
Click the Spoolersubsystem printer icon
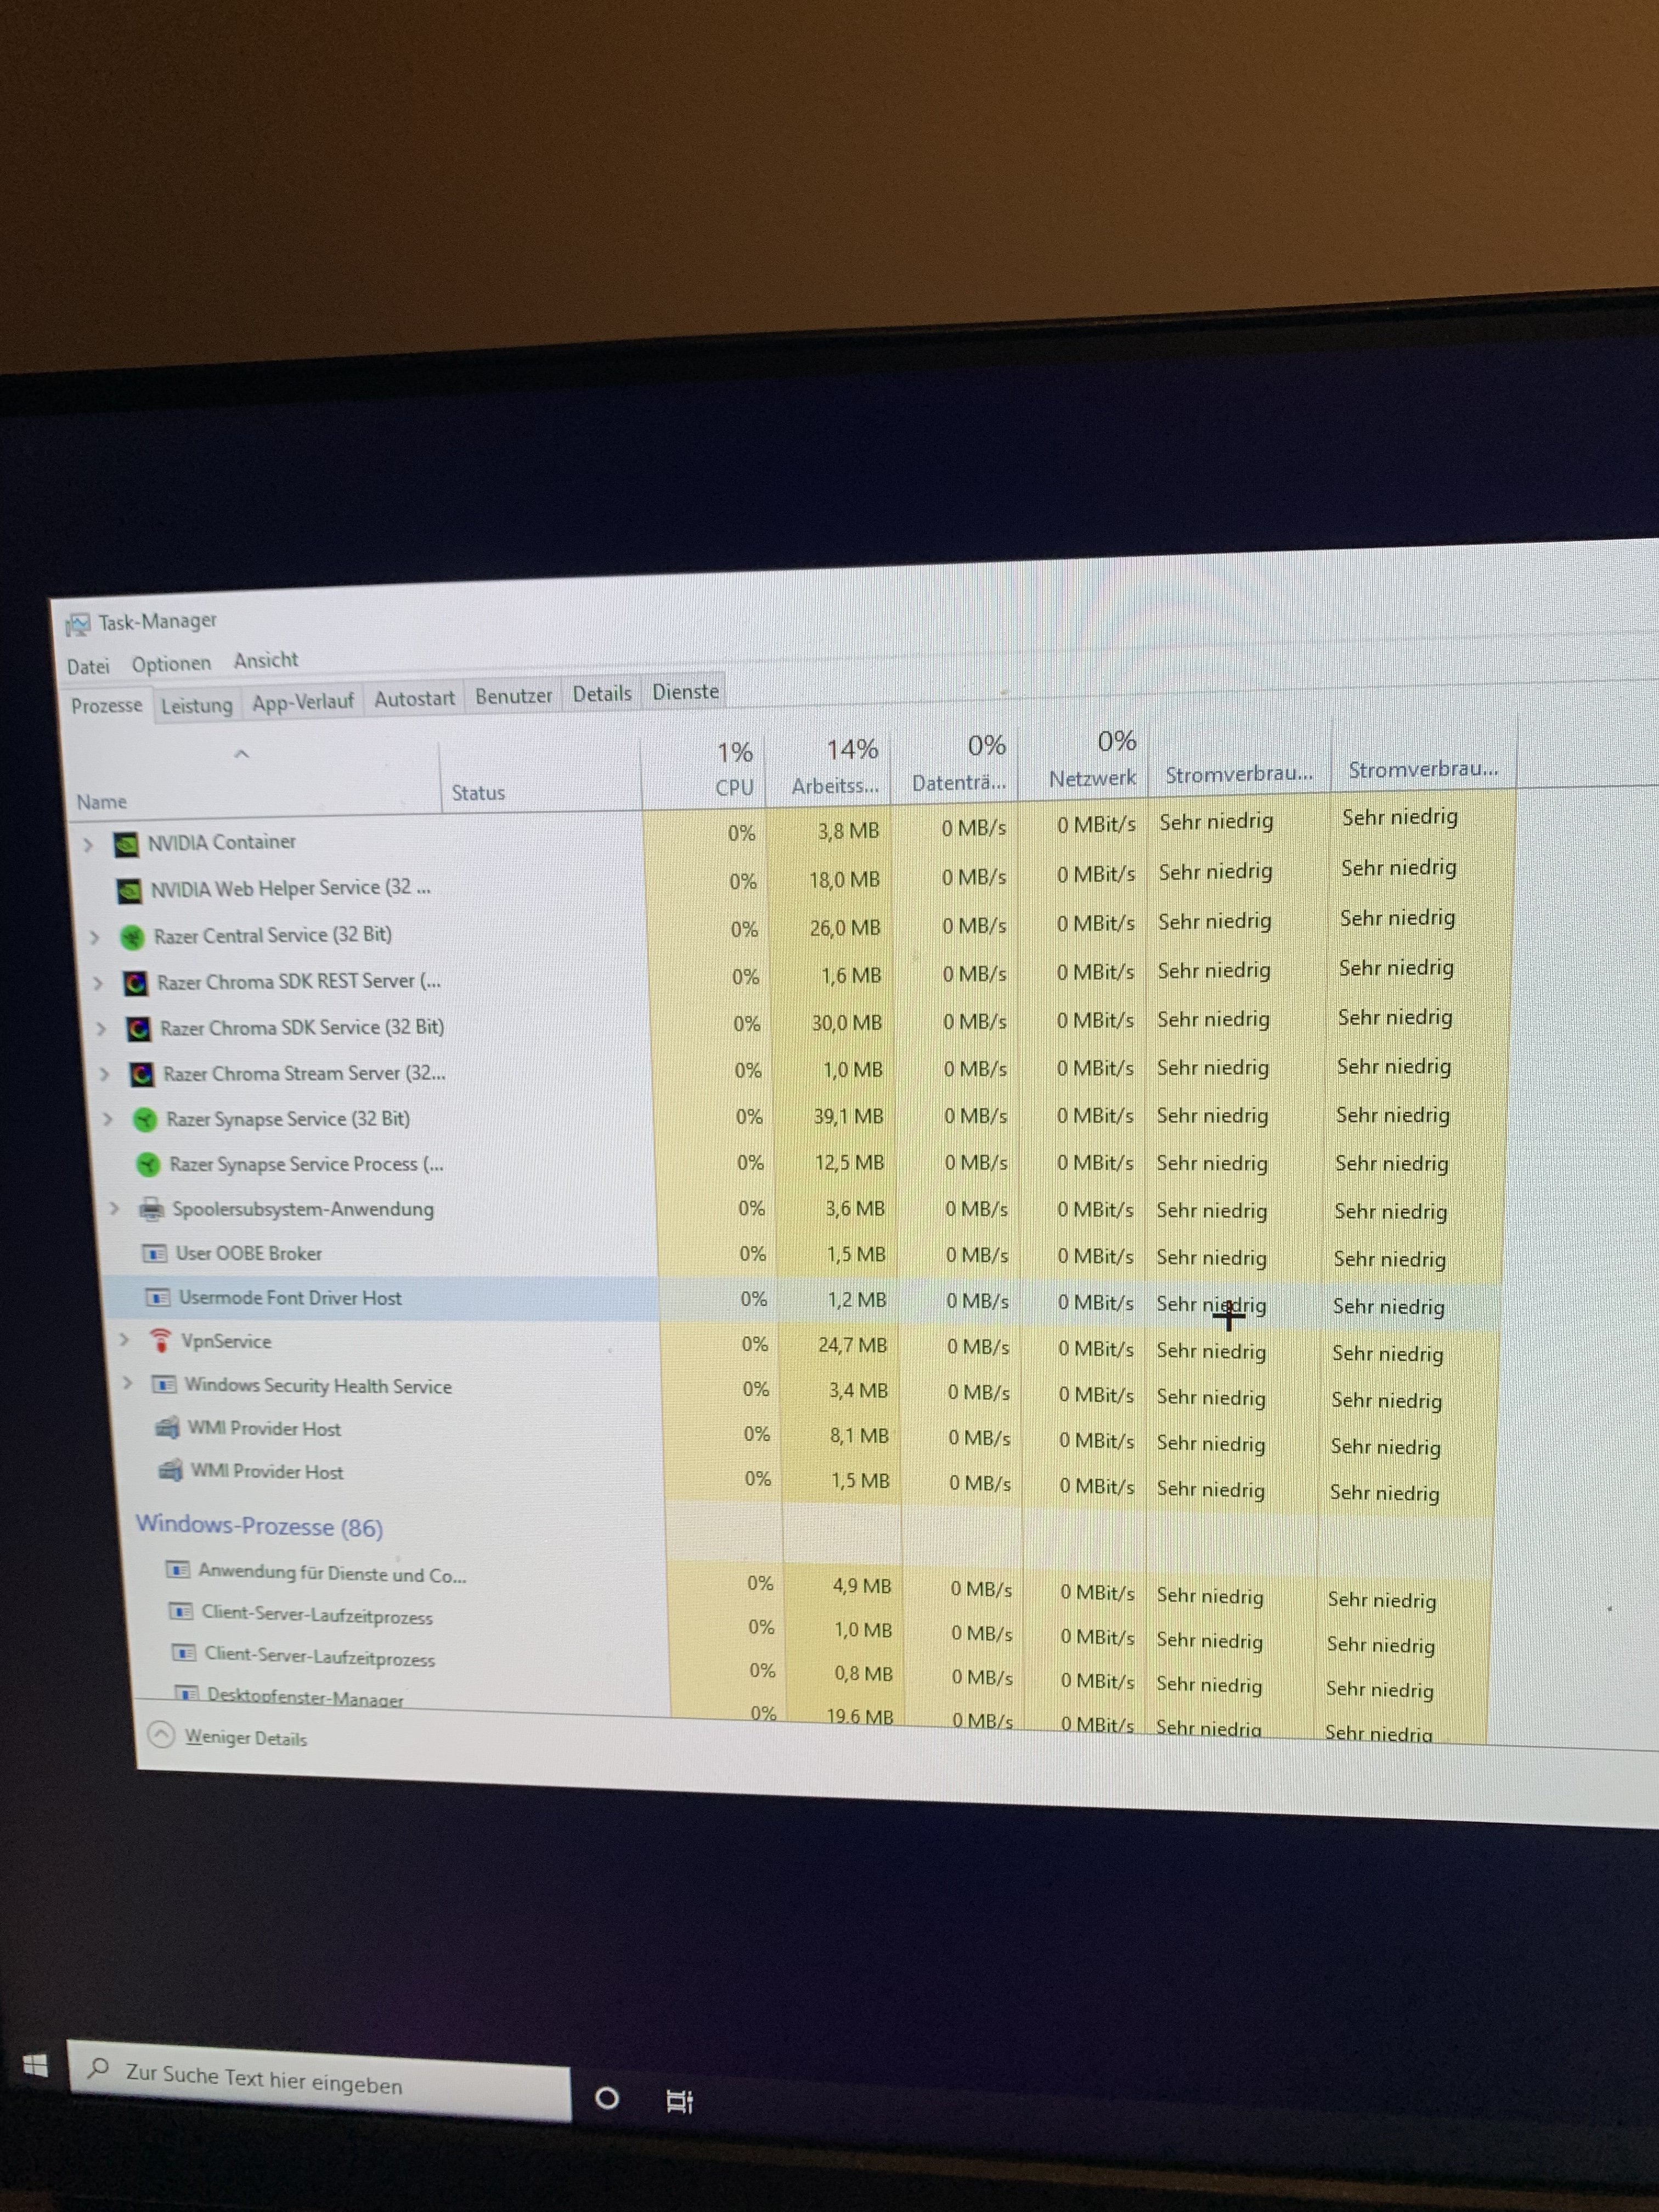(x=151, y=1210)
